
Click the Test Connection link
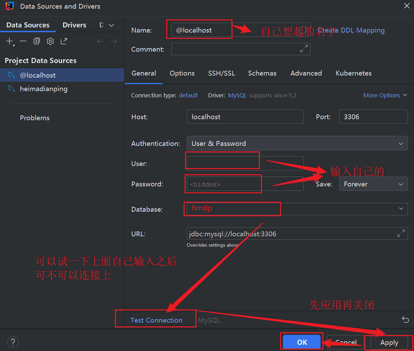pos(156,320)
